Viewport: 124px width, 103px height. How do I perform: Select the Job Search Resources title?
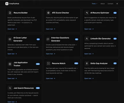tap(24, 88)
